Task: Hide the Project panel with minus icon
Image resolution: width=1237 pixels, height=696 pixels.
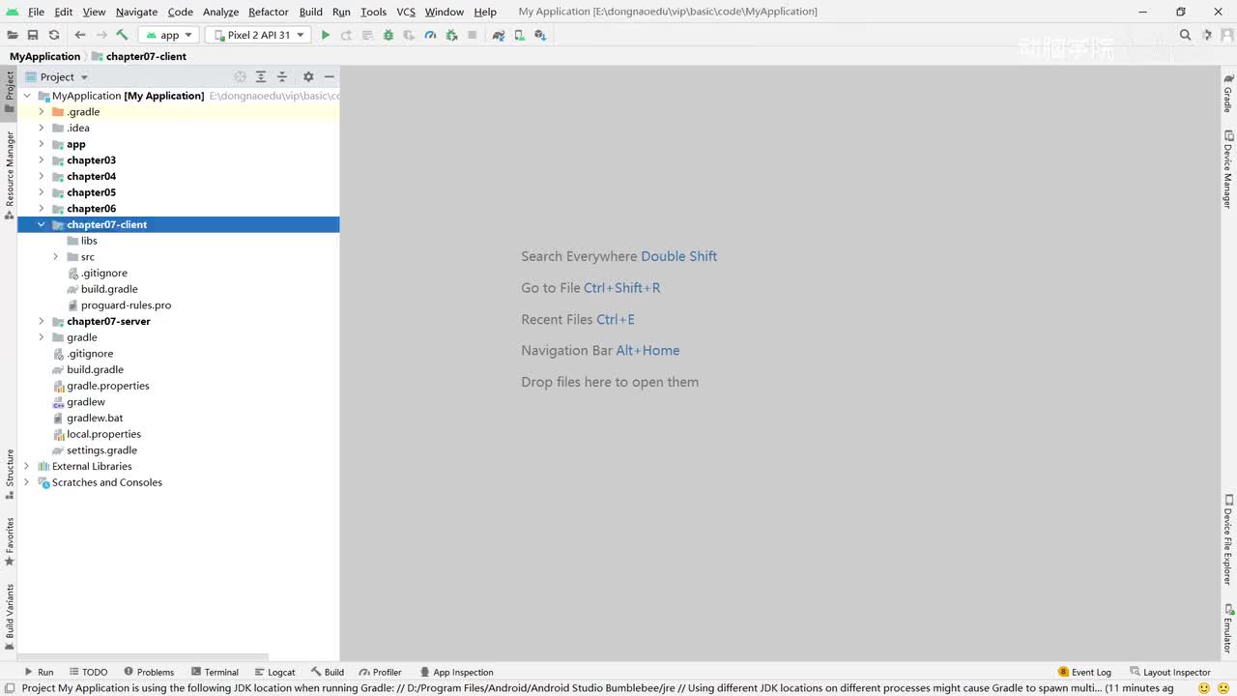Action: [x=330, y=76]
